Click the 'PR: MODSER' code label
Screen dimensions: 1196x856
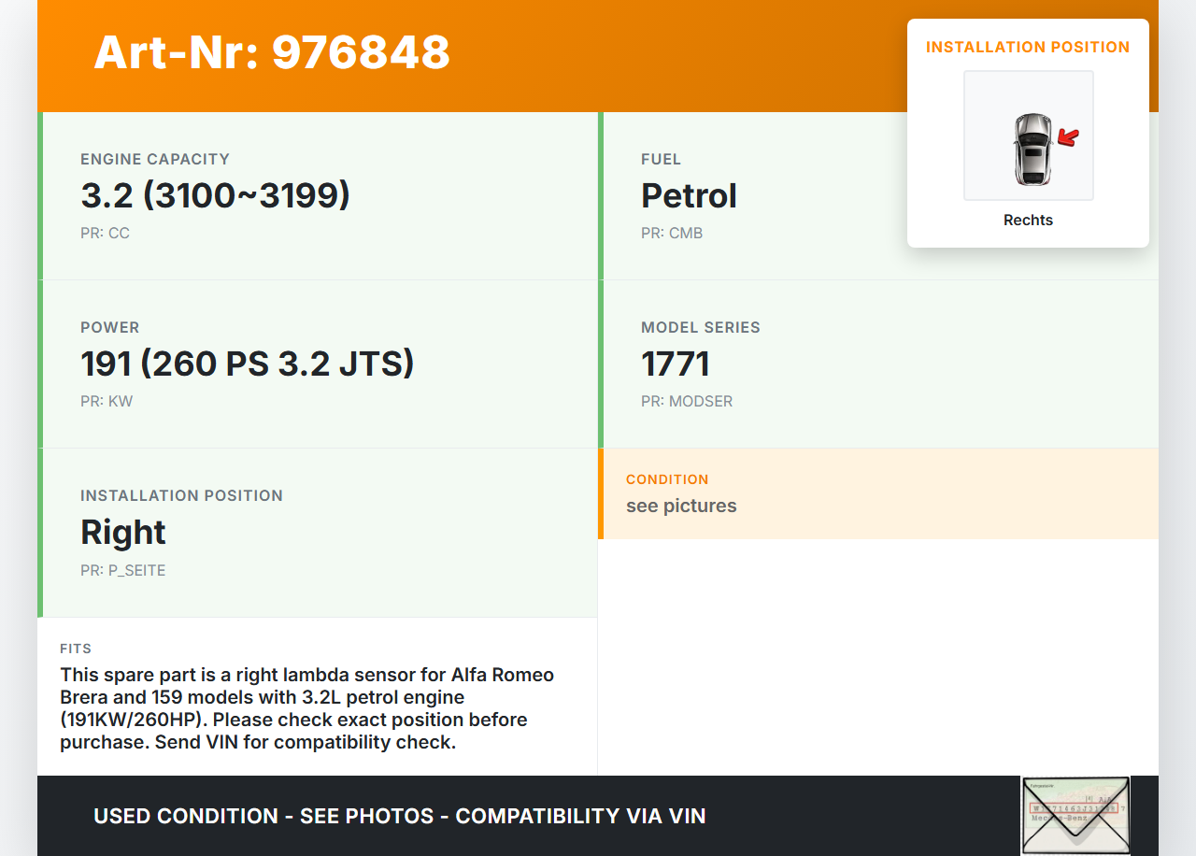tap(687, 402)
